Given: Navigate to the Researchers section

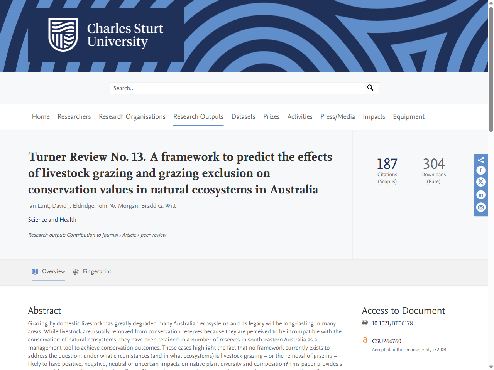Looking at the screenshot, I should point(74,116).
